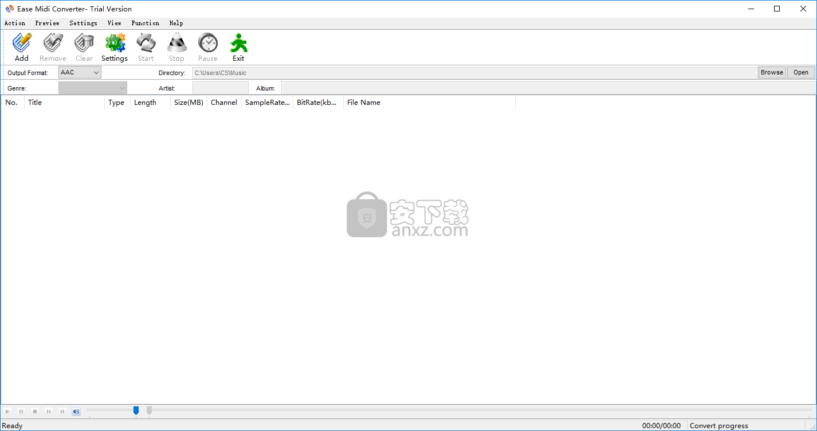The width and height of the screenshot is (817, 431).
Task: Click the pause button in the bottom player
Action: [21, 412]
